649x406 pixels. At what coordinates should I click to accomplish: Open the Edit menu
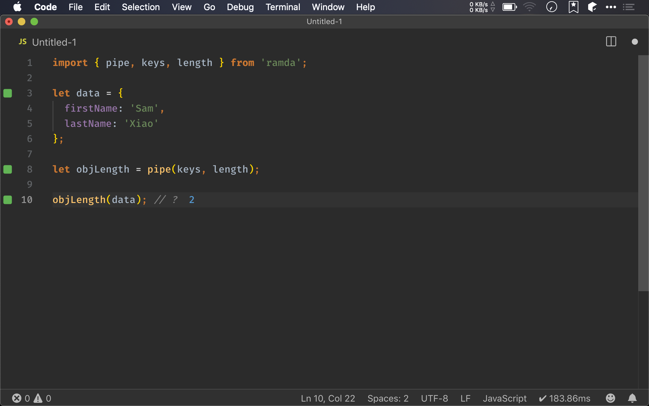pos(102,7)
